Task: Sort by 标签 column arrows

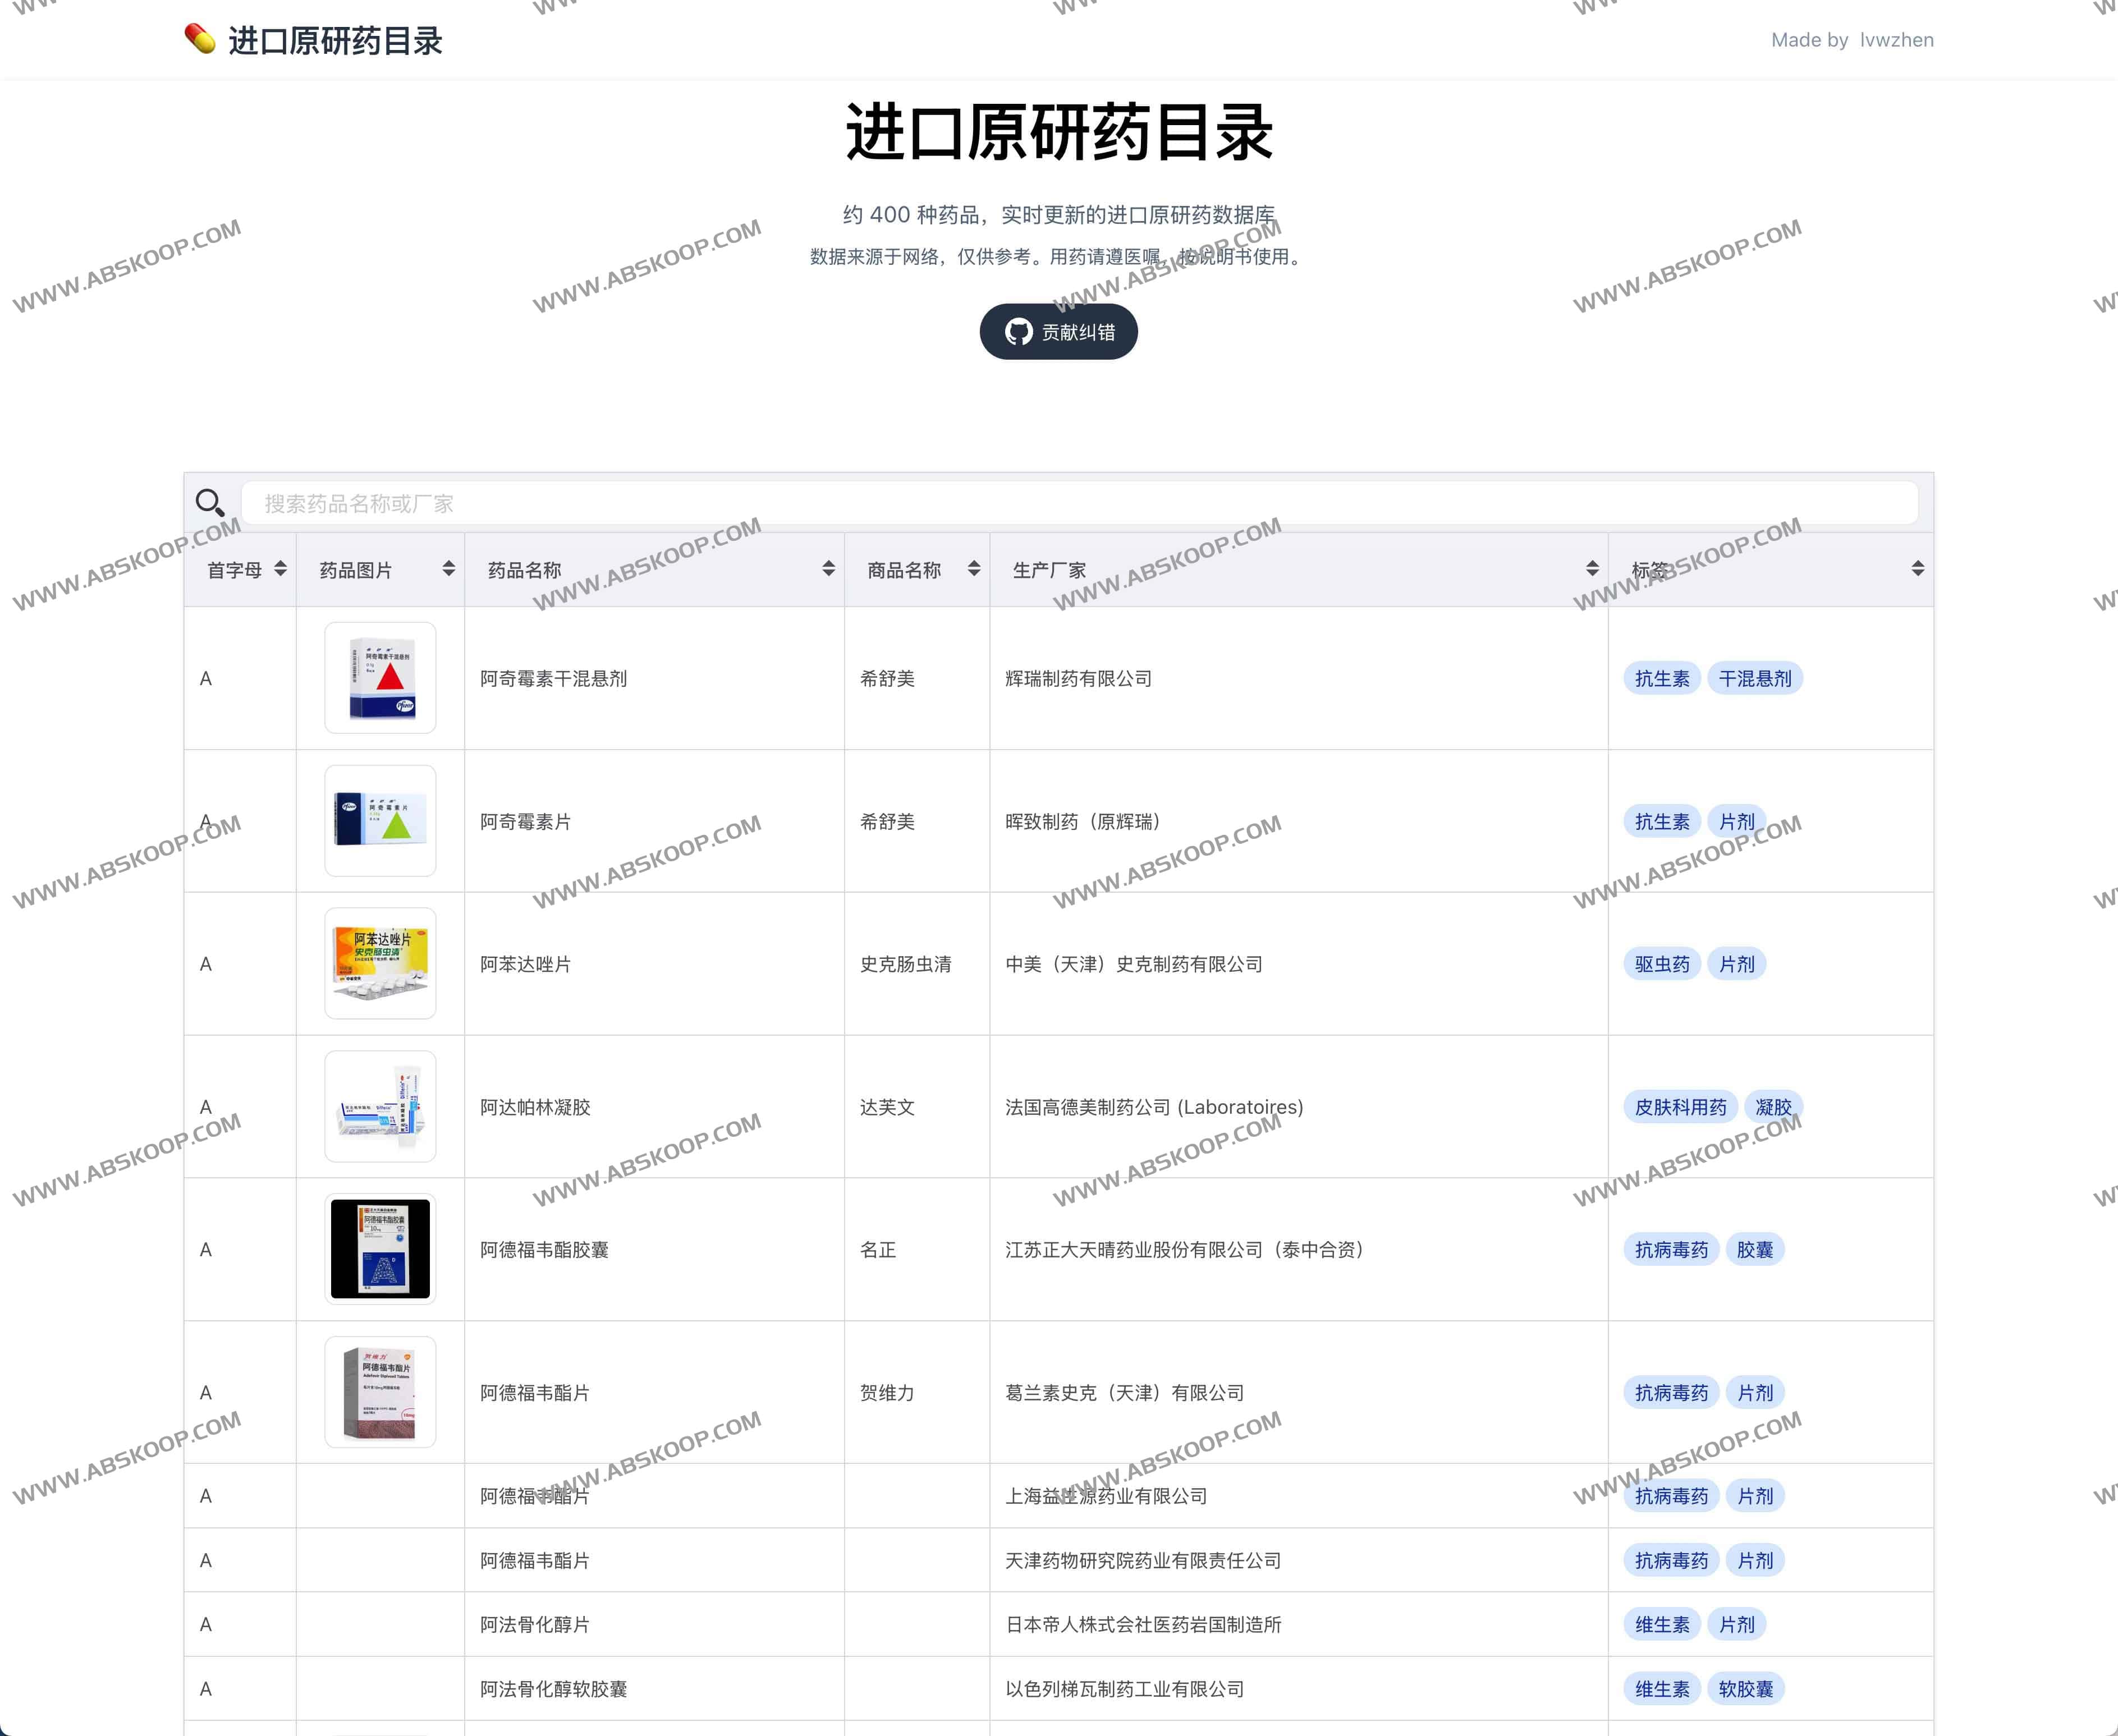Action: 1917,569
